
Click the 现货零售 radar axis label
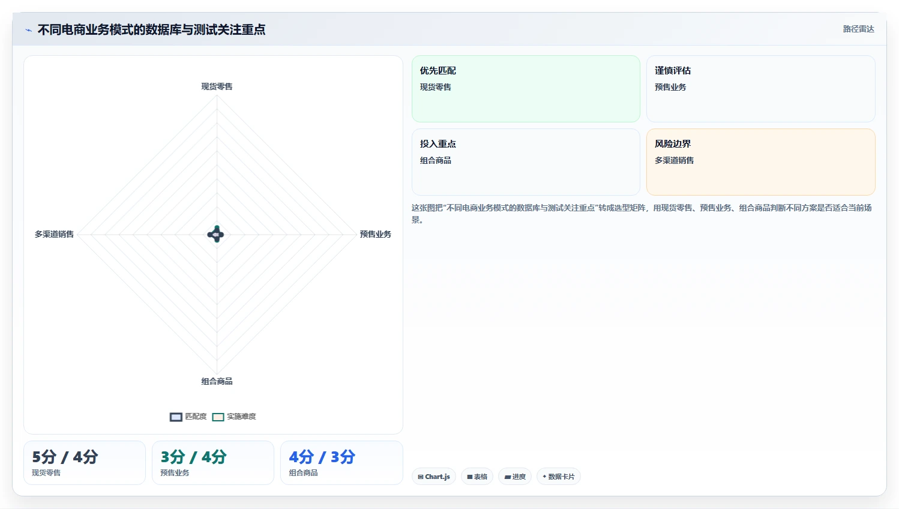pyautogui.click(x=217, y=86)
